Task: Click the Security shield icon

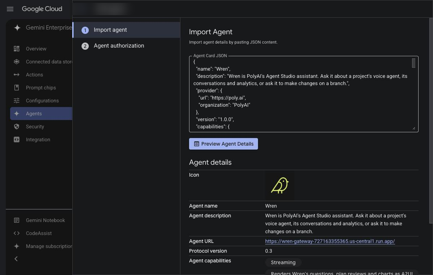Action: tap(17, 127)
